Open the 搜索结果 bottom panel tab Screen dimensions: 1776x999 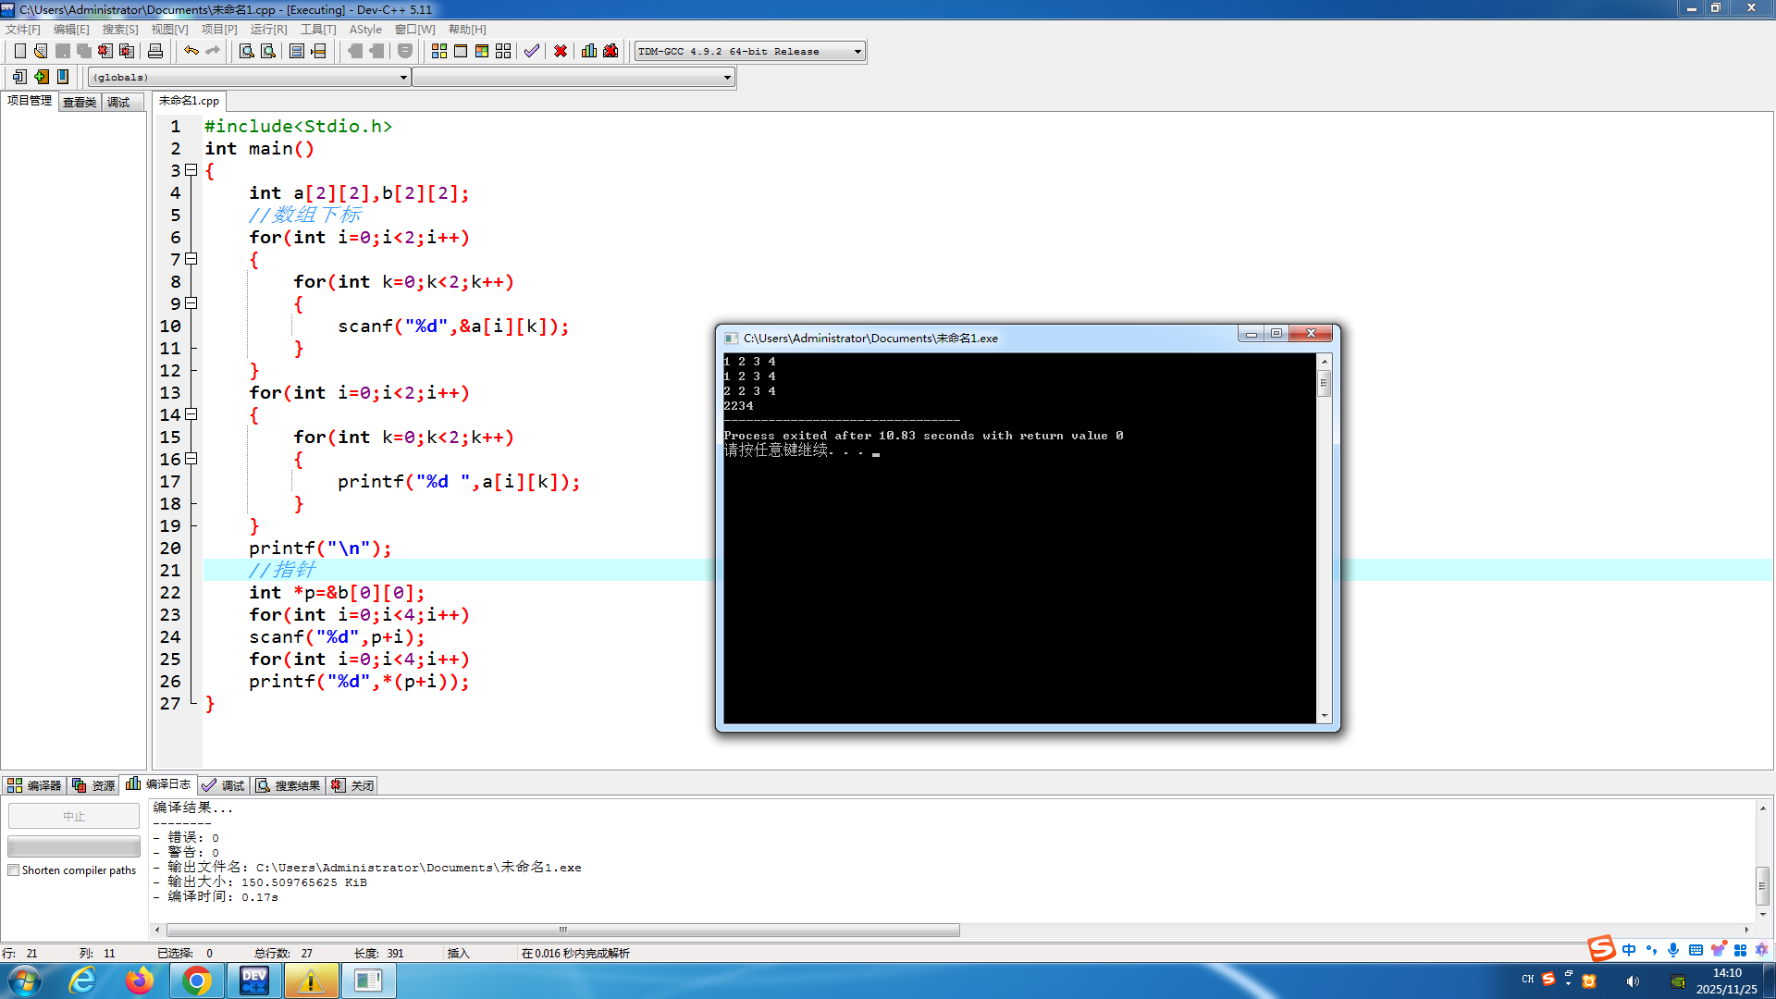point(289,785)
